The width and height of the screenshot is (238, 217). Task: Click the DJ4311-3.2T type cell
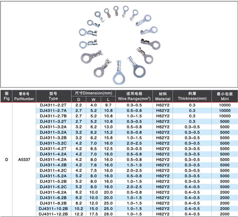click(53, 121)
